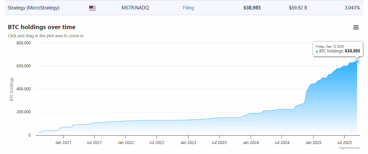Click the Jan 2021 x-axis label
This screenshot has height=154, width=368.
tap(63, 142)
